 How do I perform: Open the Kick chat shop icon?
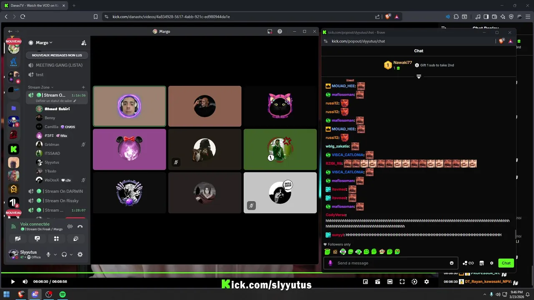point(481,263)
